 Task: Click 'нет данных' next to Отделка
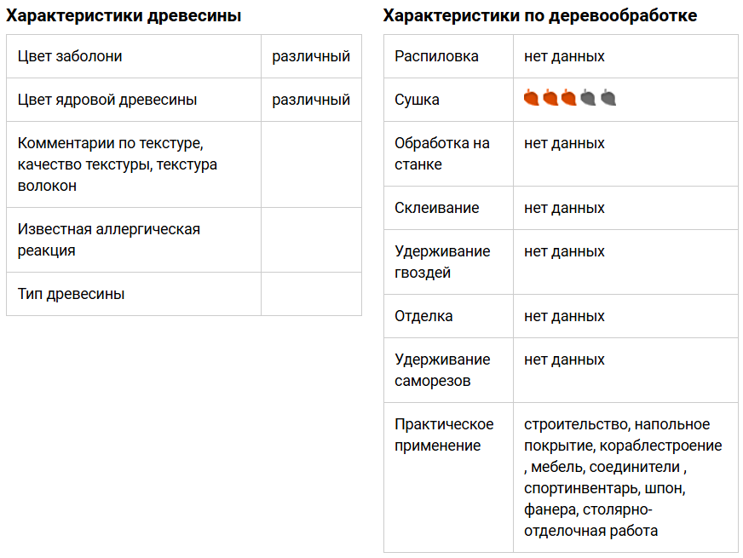[564, 316]
